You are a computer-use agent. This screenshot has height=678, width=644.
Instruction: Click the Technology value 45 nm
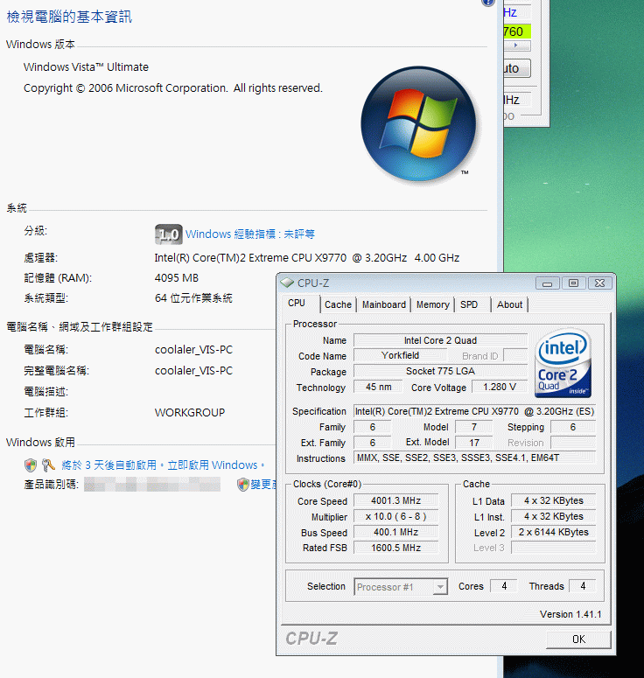(379, 387)
